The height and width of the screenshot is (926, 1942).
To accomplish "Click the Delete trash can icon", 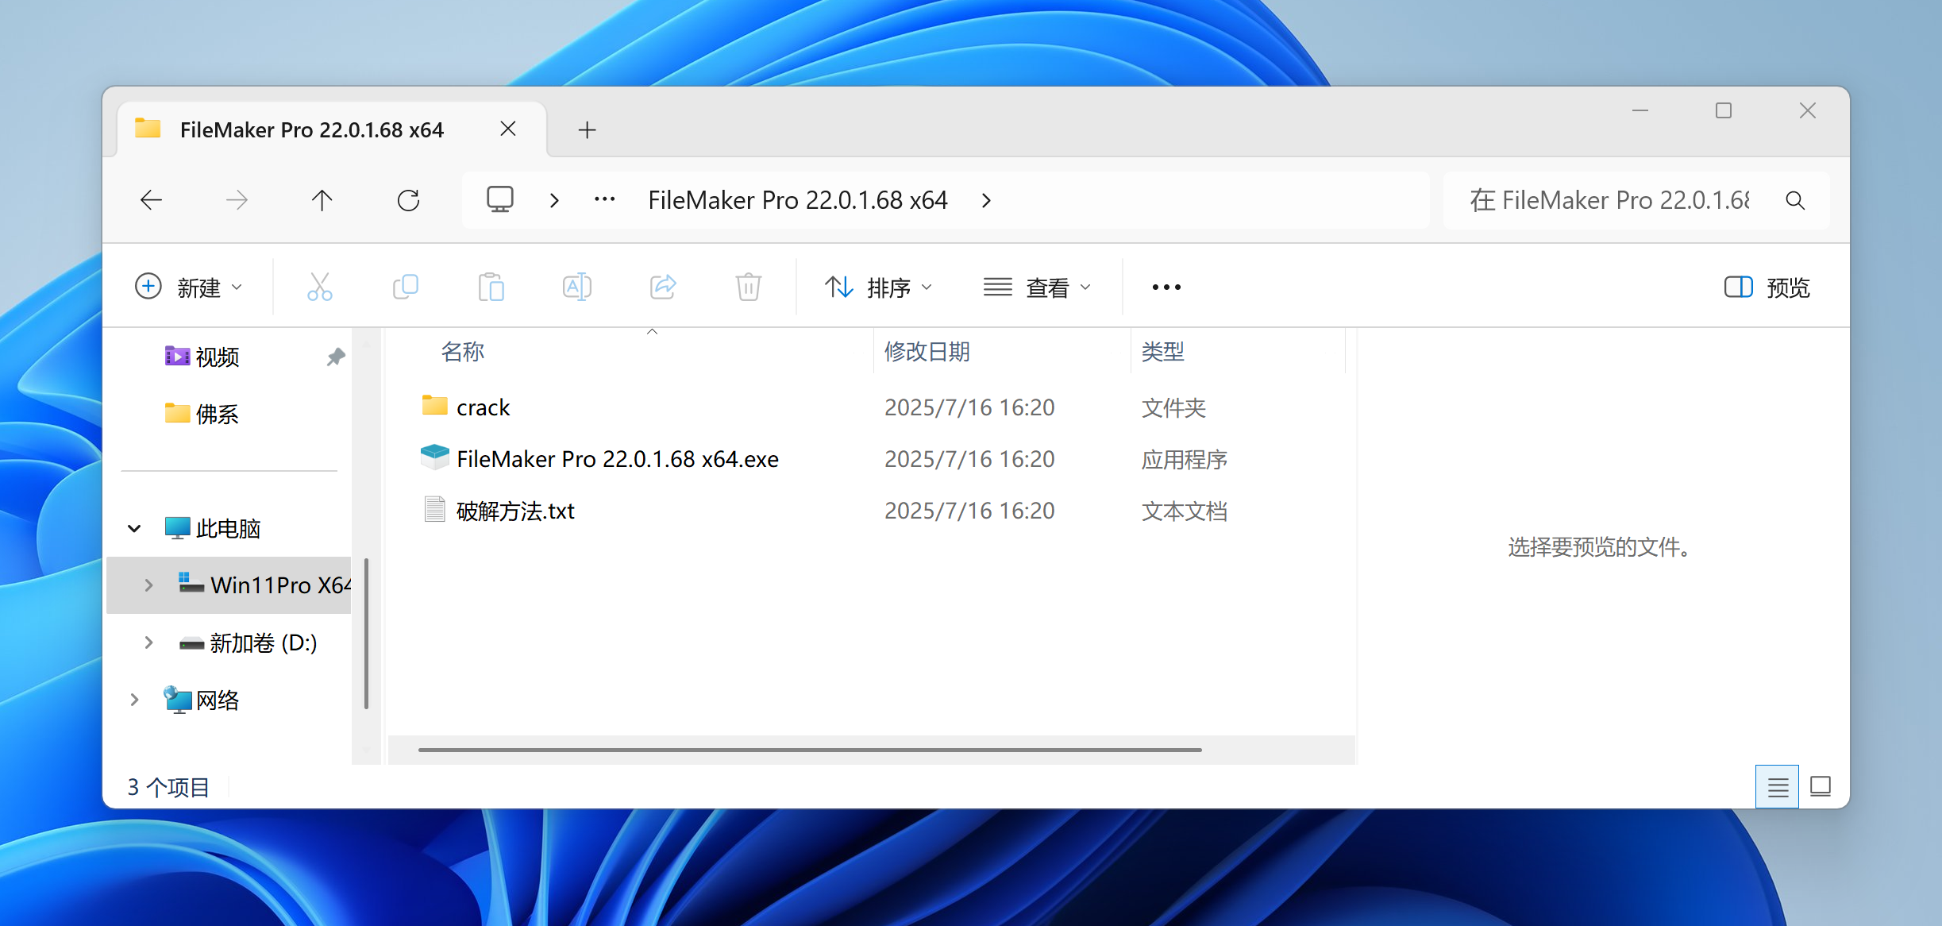I will point(748,287).
